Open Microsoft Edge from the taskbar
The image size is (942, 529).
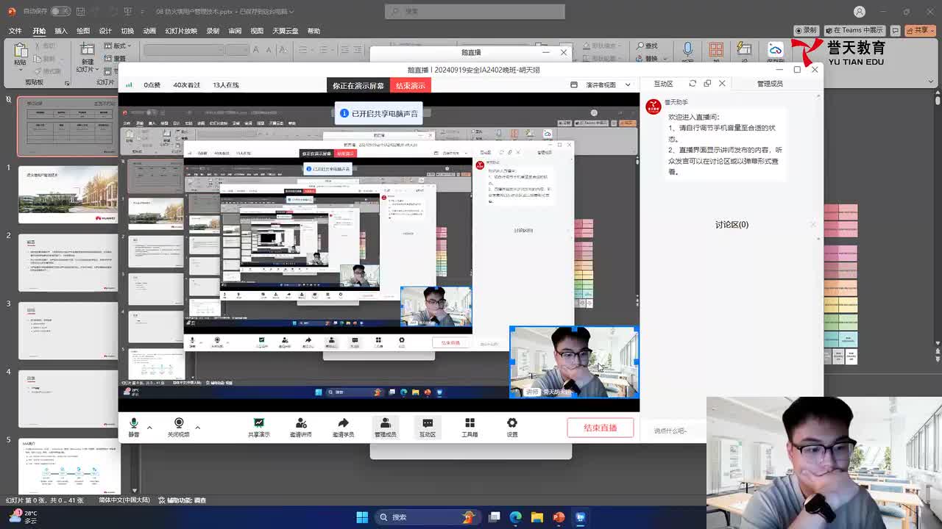(516, 517)
